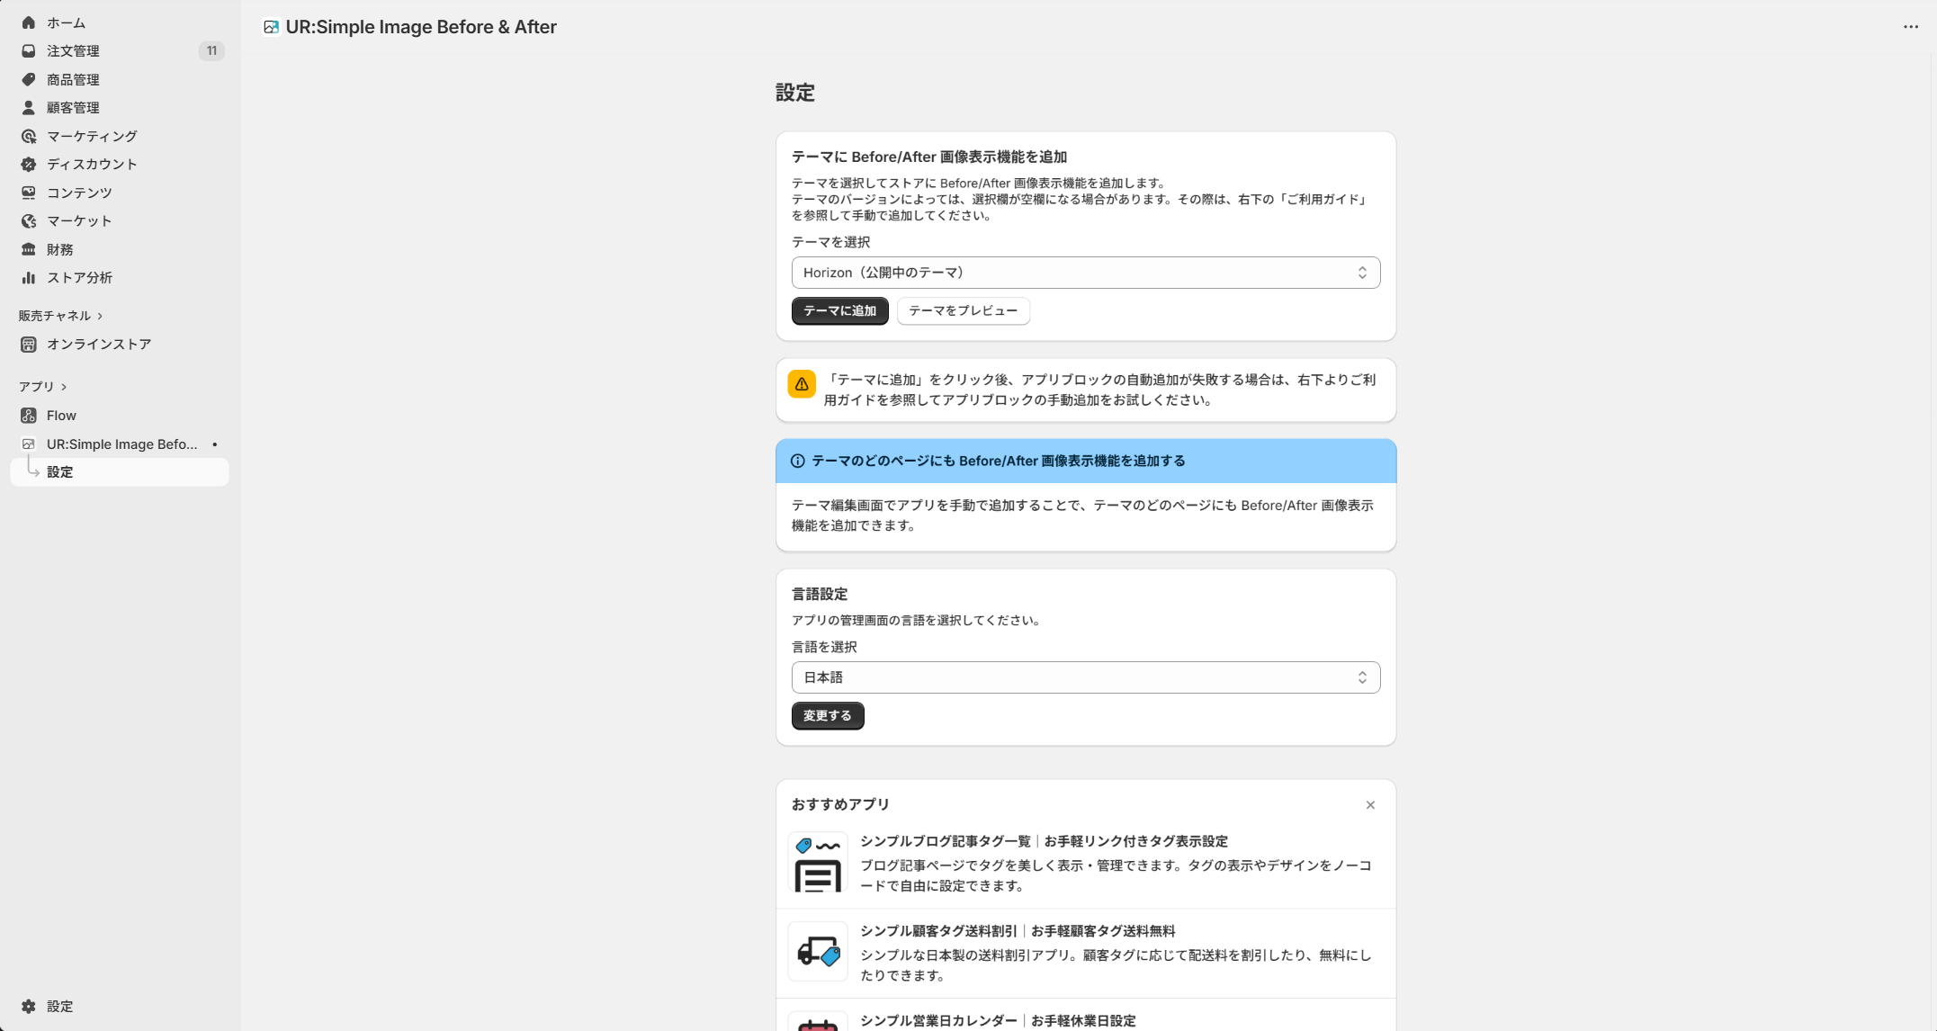
Task: Expand the 販売チャネル section
Action: coord(59,315)
